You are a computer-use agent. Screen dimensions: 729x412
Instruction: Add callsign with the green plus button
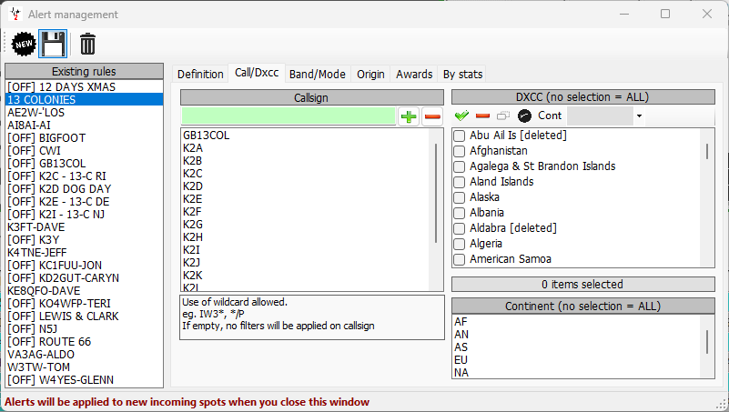coord(409,116)
